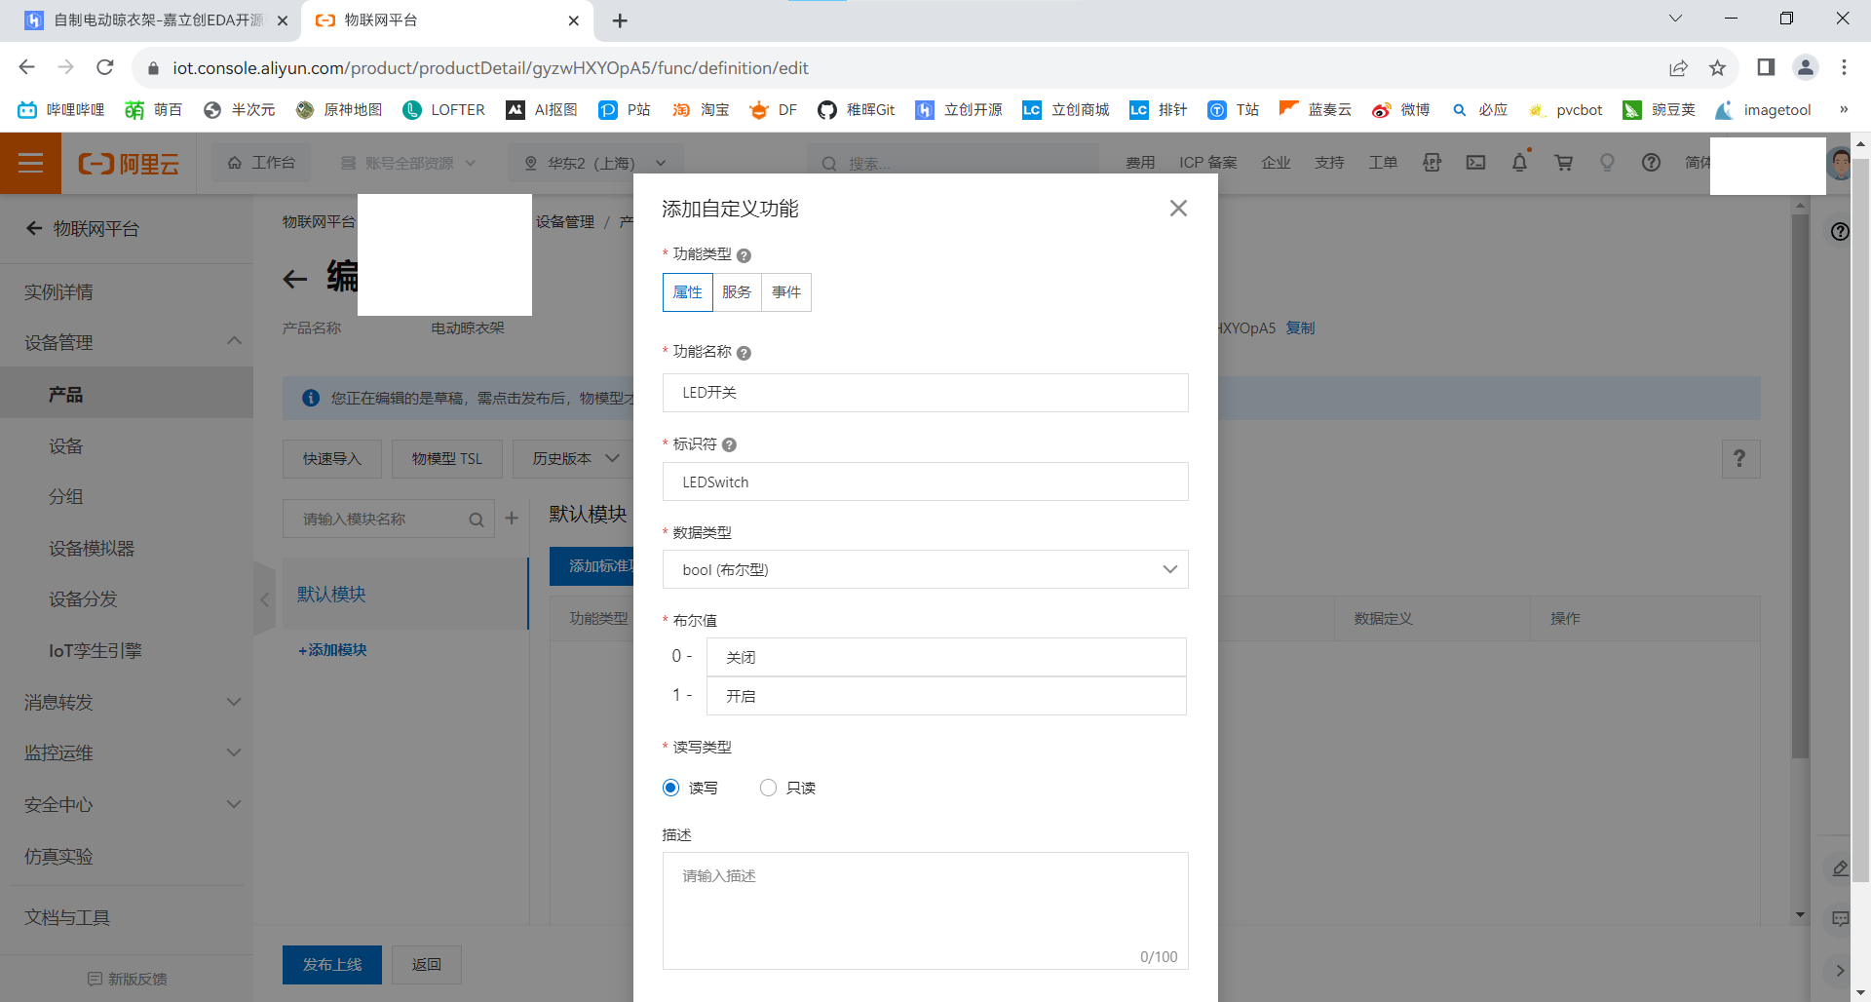Close the 添加自定义功能 dialog
Screen dimensions: 1871x1002
point(1178,209)
